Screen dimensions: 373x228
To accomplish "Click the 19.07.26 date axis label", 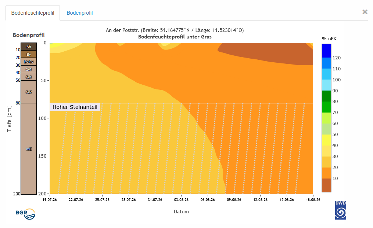I will (50, 199).
